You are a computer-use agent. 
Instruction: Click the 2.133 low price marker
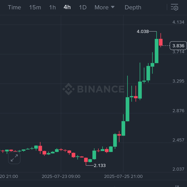tap(100, 165)
